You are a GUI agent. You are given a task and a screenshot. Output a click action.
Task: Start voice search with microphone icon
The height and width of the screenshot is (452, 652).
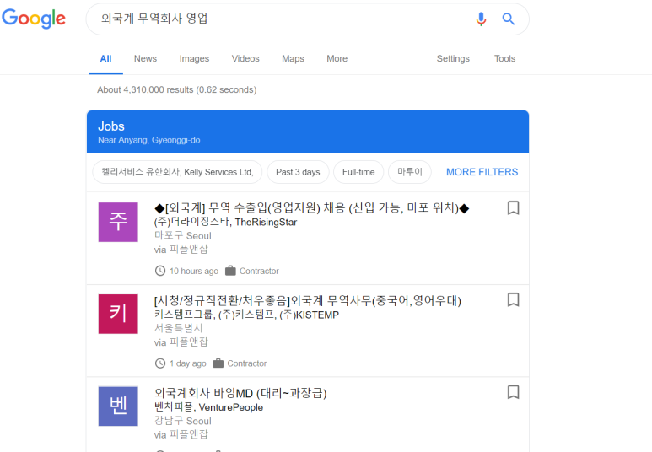pyautogui.click(x=481, y=19)
